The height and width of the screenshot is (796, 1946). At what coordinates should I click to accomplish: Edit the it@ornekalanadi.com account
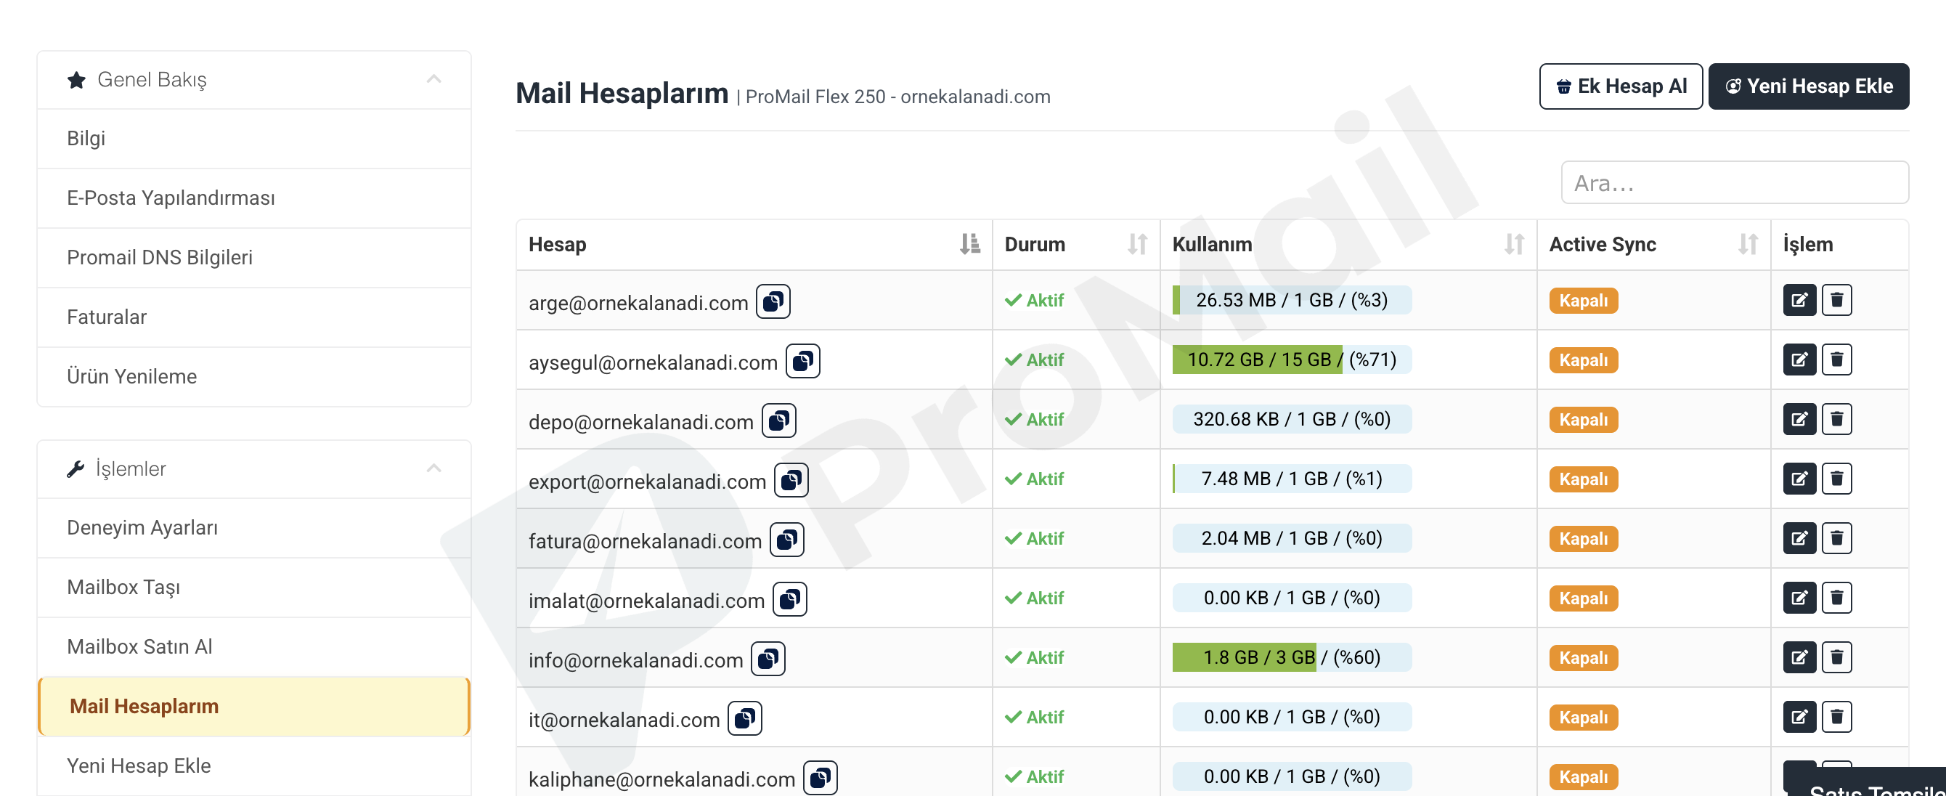click(x=1799, y=717)
